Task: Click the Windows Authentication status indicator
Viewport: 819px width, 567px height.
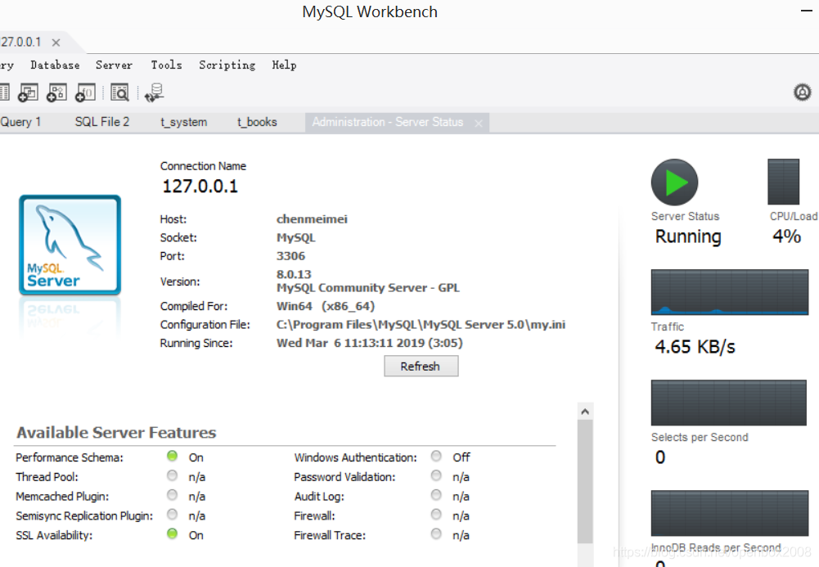Action: point(436,457)
